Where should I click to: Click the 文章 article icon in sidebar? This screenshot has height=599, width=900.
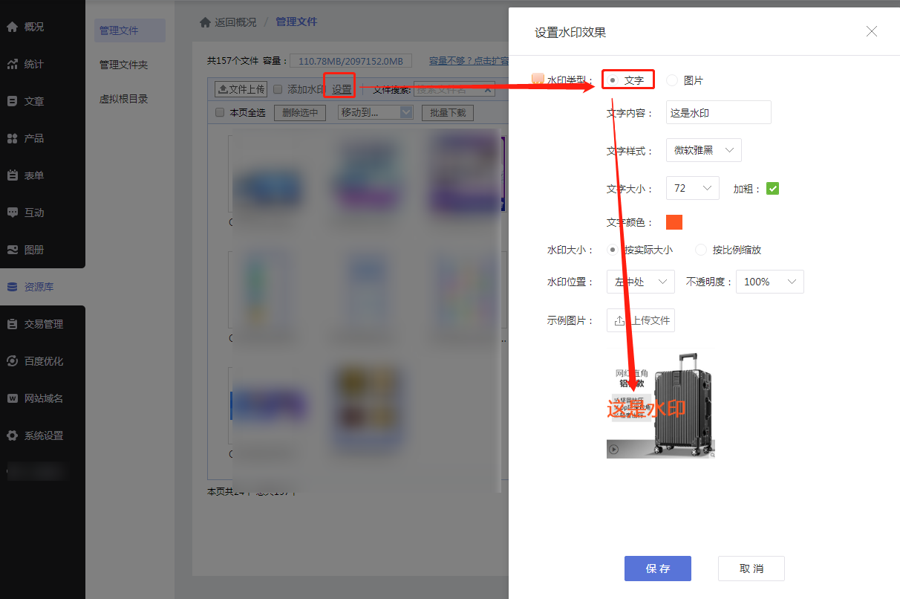pos(12,101)
